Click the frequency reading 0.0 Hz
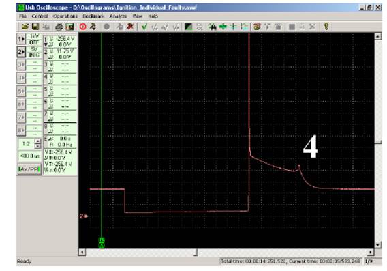 65,145
